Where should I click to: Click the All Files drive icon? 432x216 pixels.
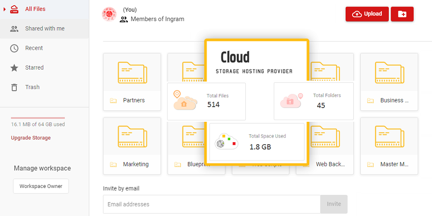click(14, 9)
